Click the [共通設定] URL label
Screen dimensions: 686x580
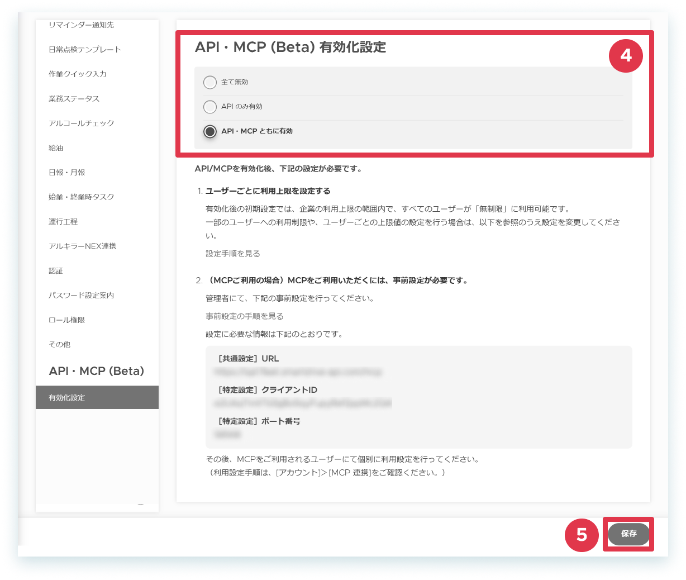click(249, 359)
